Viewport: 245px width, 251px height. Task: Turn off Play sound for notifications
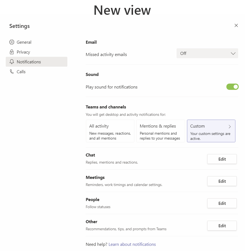click(x=232, y=87)
